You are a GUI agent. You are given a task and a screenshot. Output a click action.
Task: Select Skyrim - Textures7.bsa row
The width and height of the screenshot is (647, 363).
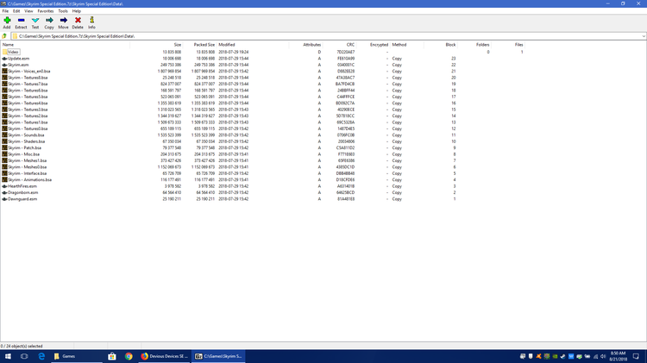[28, 84]
